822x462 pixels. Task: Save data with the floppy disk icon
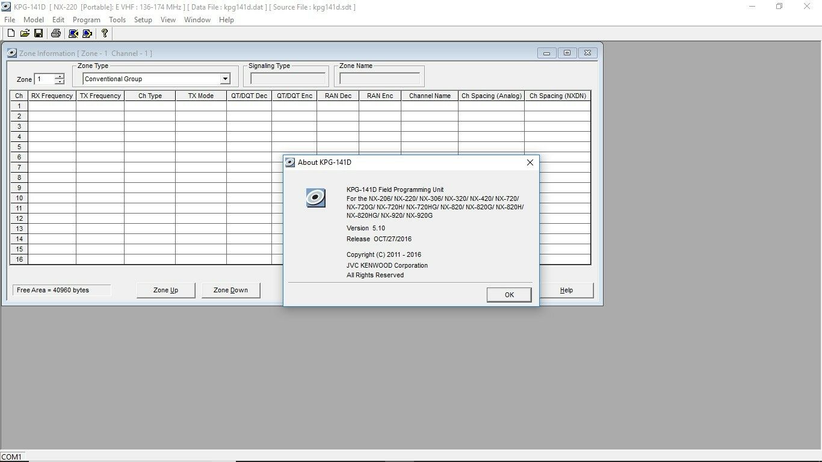click(x=39, y=33)
